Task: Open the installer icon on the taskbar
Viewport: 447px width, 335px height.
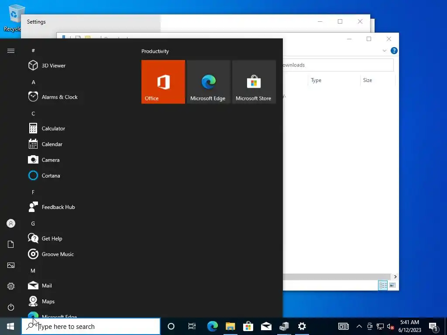Action: click(x=284, y=326)
